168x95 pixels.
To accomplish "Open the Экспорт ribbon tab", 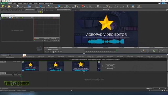I will (36, 3).
